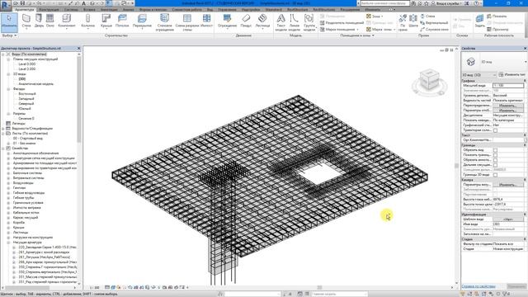
Task: Click the Edit Type (Изменить тип) button
Action: coord(512,74)
